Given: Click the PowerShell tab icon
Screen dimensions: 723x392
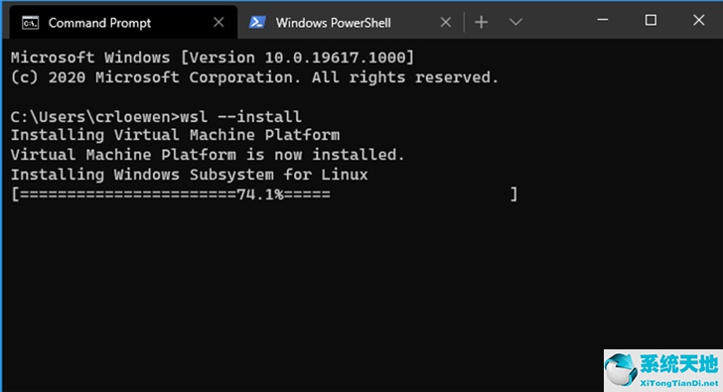Looking at the screenshot, I should (x=257, y=22).
